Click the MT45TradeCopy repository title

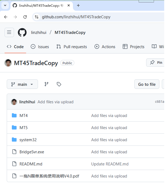coord(36,63)
